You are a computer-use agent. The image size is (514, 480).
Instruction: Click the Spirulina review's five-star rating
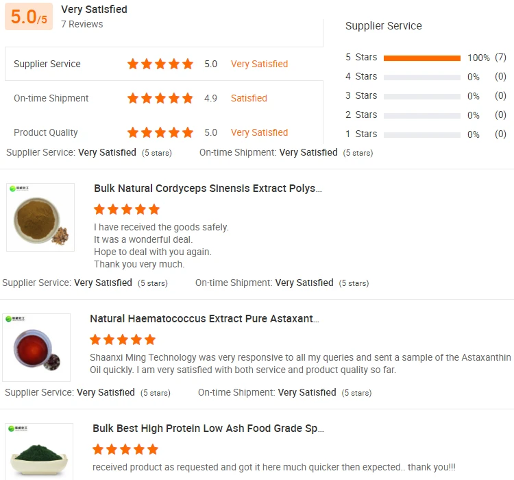pos(125,449)
